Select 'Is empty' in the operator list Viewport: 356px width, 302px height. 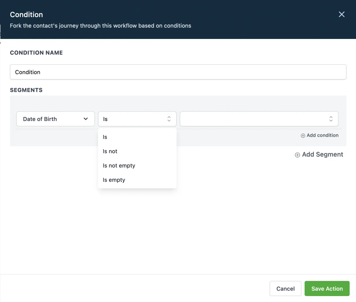coord(114,180)
